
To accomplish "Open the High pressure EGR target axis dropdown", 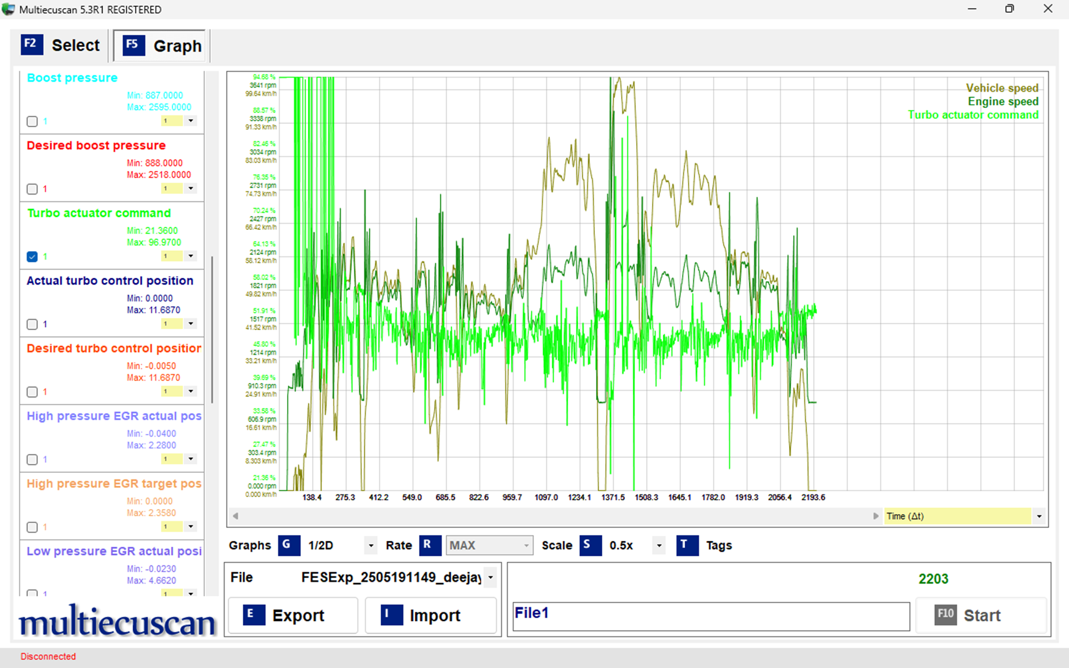I will pos(191,526).
